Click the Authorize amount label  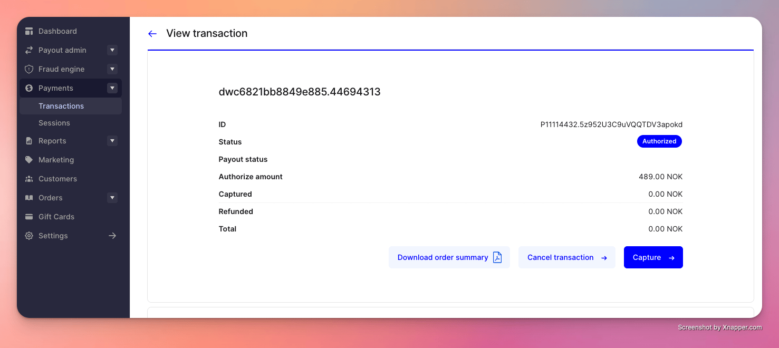tap(251, 177)
